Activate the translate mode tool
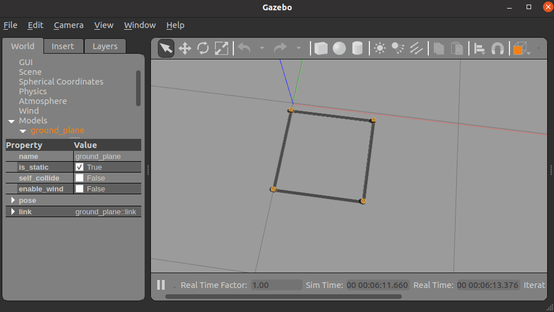This screenshot has height=312, width=554. [185, 49]
